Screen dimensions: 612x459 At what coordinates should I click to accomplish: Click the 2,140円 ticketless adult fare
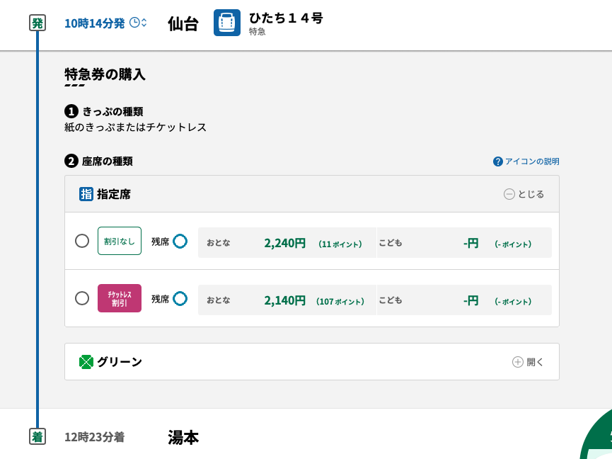click(284, 300)
